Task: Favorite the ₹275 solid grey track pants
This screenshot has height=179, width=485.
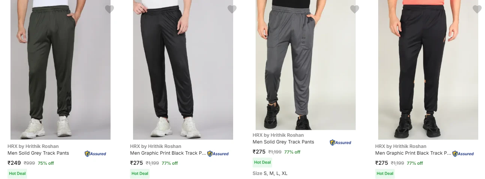Action: (355, 9)
